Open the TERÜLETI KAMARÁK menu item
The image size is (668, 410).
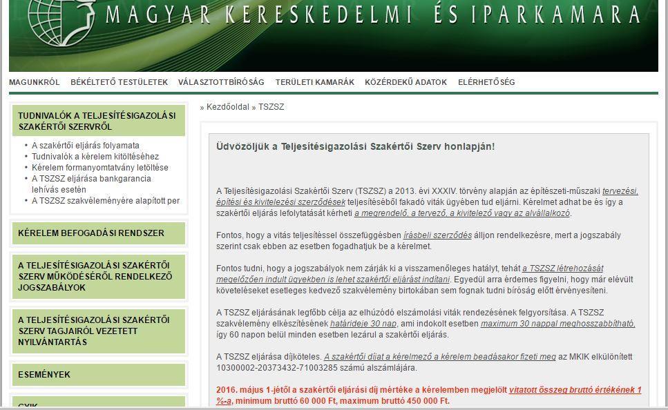[315, 82]
